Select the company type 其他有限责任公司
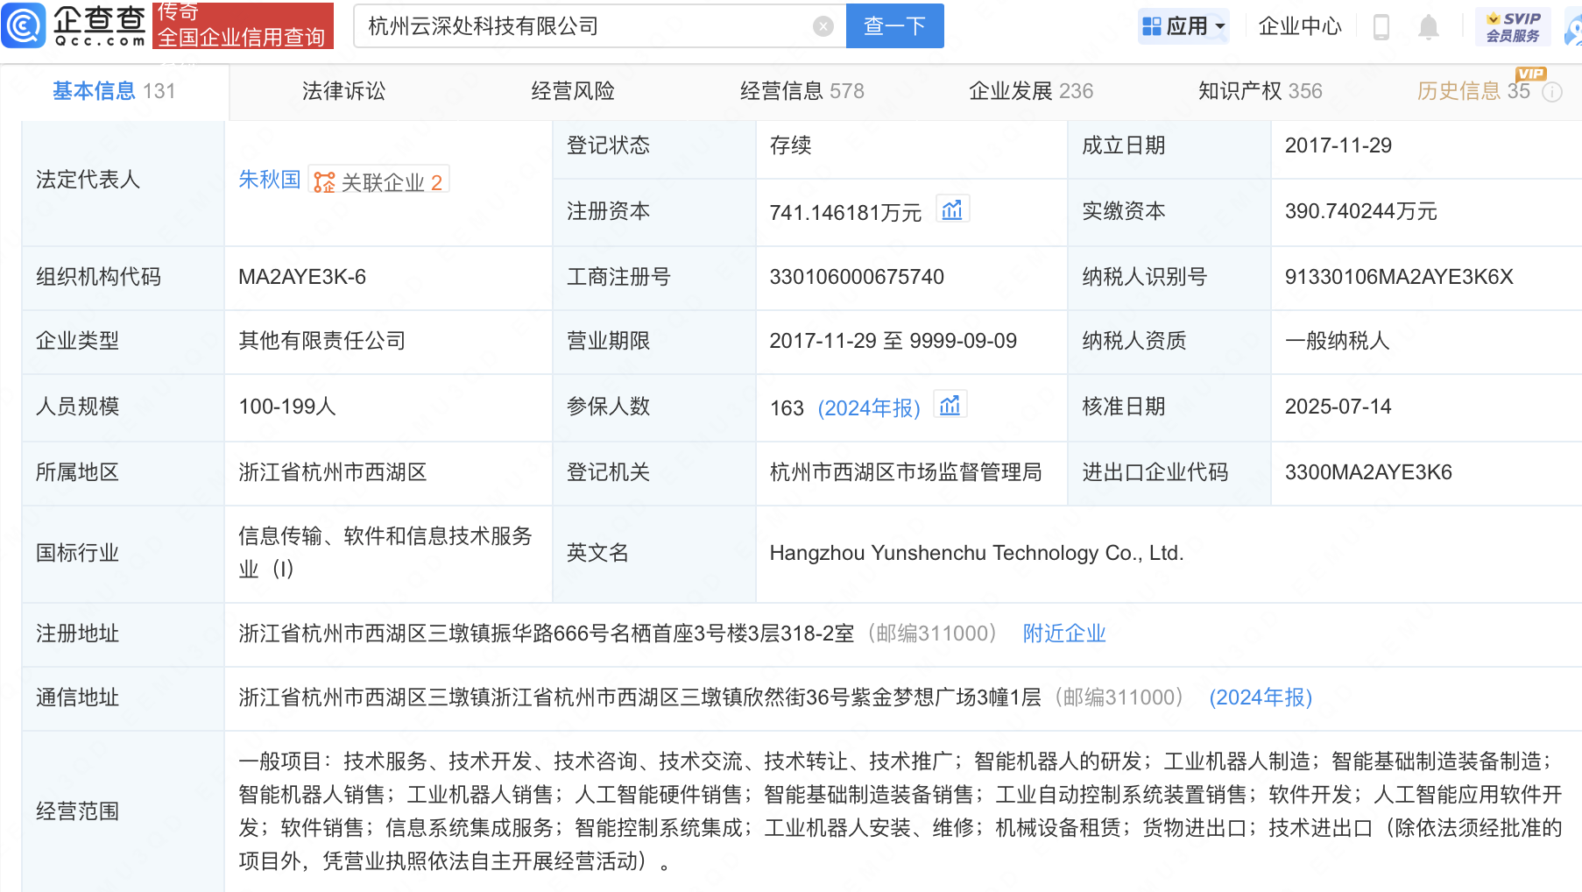This screenshot has height=892, width=1582. (322, 341)
